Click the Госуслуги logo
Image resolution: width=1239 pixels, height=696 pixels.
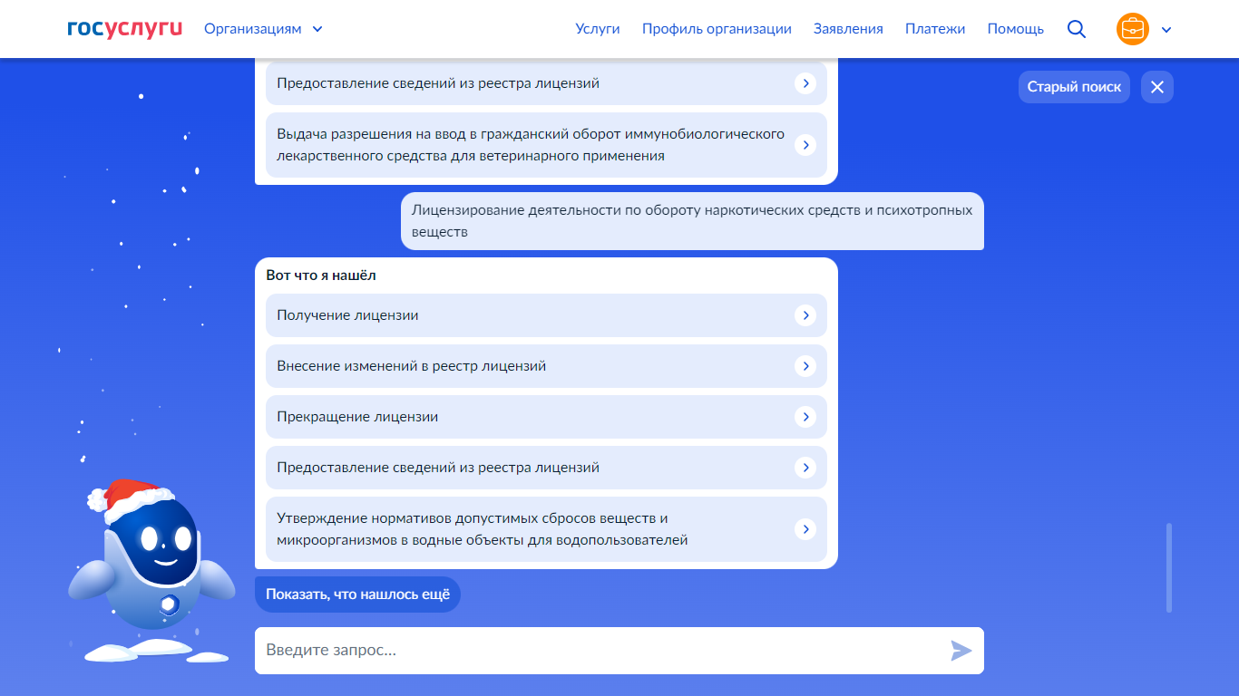(122, 28)
